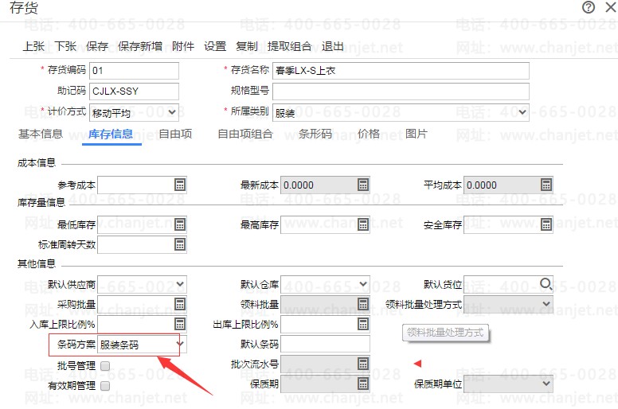Click 退出 to exit
This screenshot has height=409, width=618.
pyautogui.click(x=333, y=46)
